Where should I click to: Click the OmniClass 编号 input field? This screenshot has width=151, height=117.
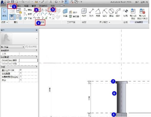point(28,60)
